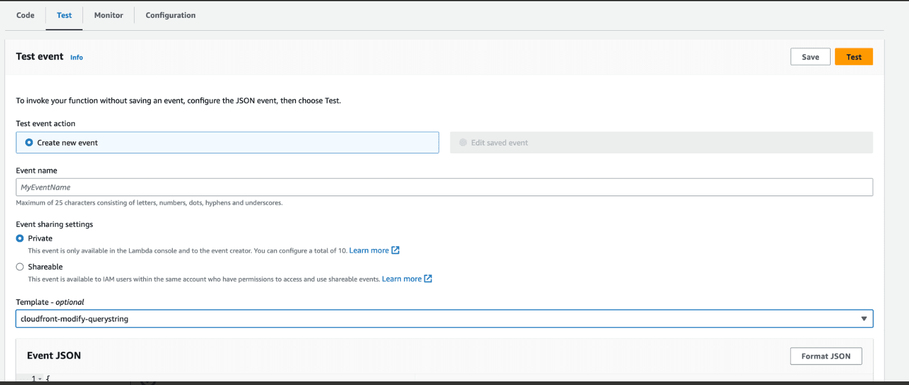Open the Info link next to Test event
The width and height of the screenshot is (909, 385).
pos(77,57)
